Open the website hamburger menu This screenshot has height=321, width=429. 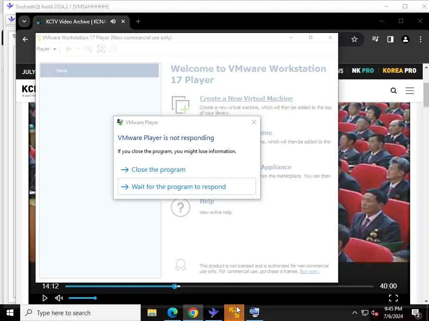pos(410,91)
